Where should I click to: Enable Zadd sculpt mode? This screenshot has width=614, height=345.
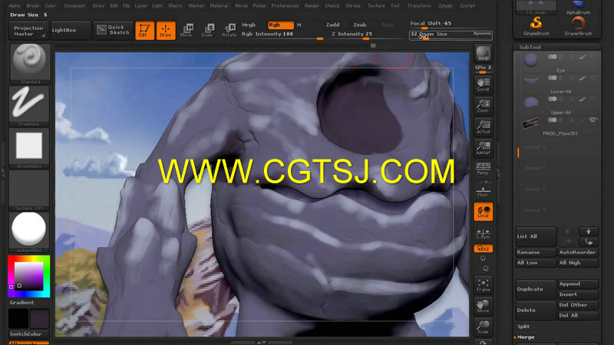[333, 25]
